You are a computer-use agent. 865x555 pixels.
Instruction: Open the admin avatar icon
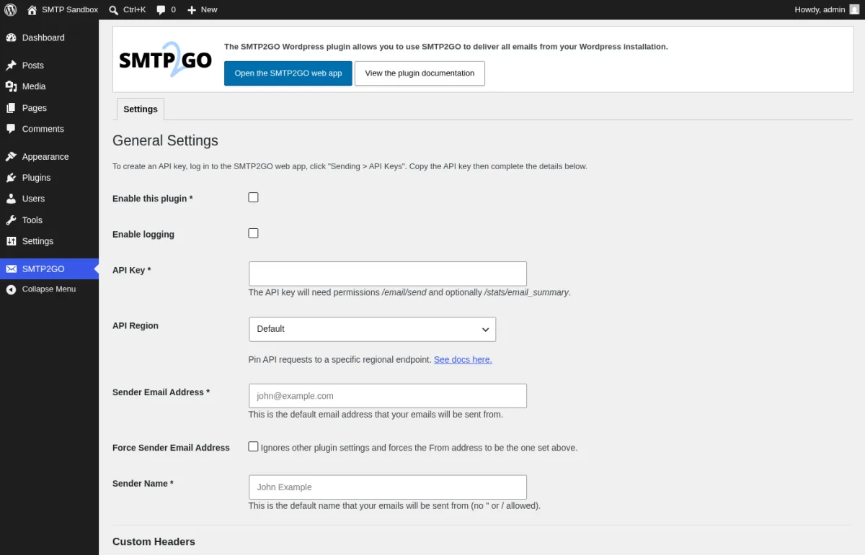tap(854, 9)
